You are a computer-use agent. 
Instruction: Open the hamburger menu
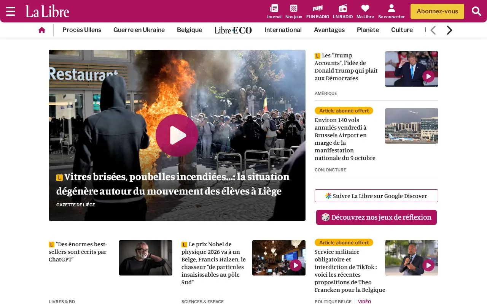click(x=11, y=11)
